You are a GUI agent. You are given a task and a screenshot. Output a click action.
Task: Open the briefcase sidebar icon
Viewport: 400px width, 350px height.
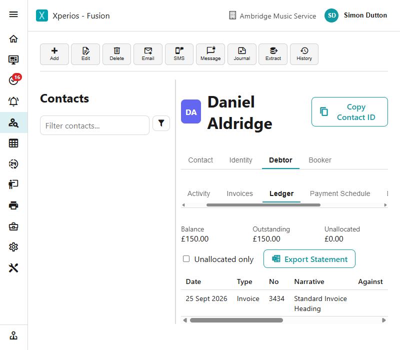(13, 226)
